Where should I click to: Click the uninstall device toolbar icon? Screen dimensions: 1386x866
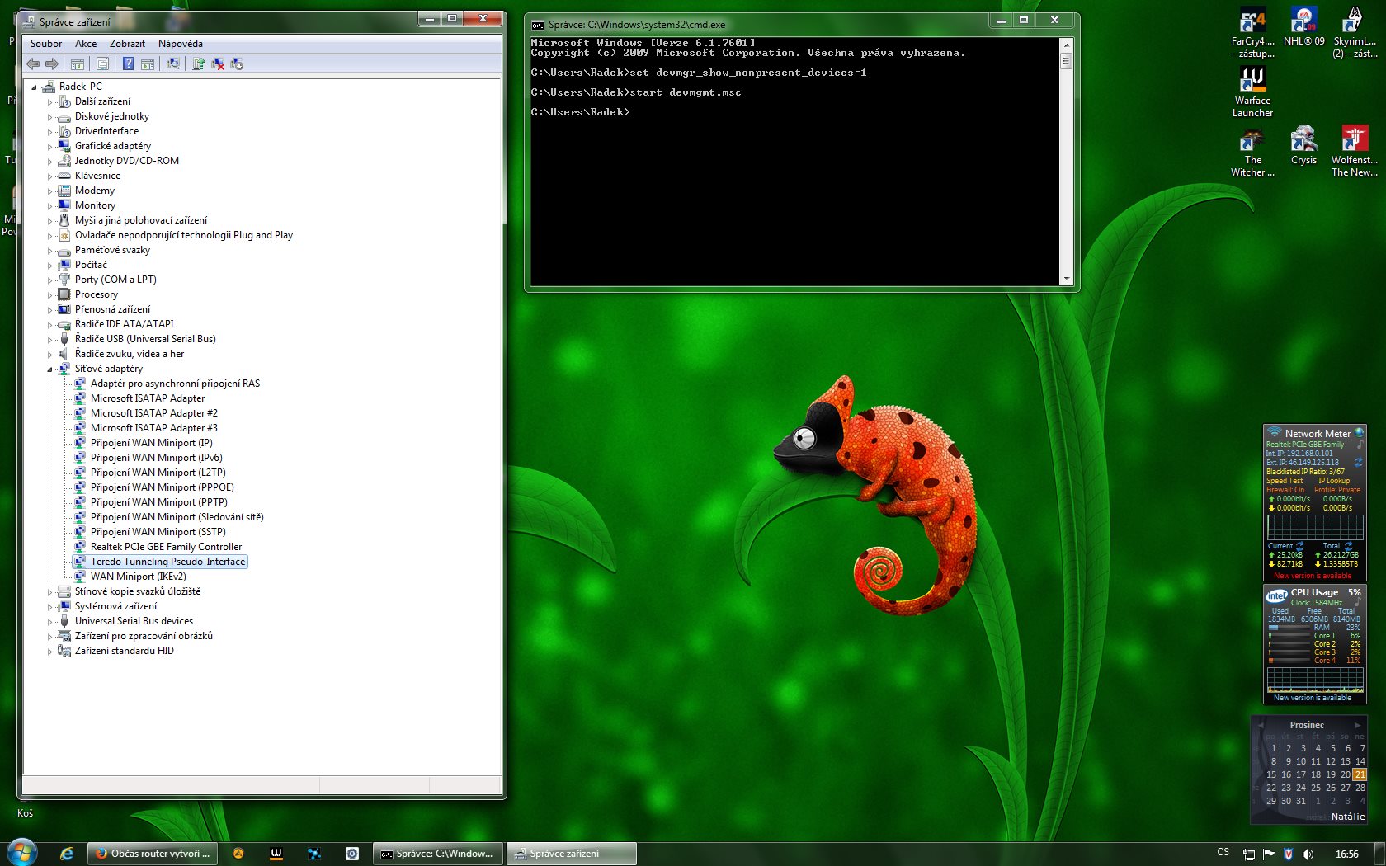[x=218, y=64]
